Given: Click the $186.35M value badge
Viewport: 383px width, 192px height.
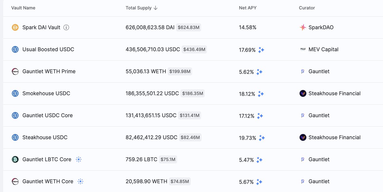Looking at the screenshot, I should click(x=192, y=93).
